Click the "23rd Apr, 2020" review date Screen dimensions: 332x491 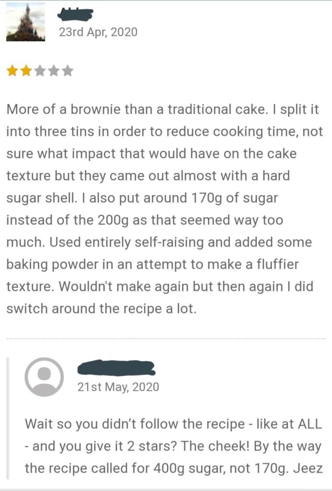point(98,32)
